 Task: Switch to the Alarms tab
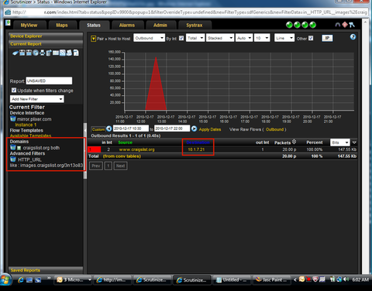pyautogui.click(x=127, y=26)
